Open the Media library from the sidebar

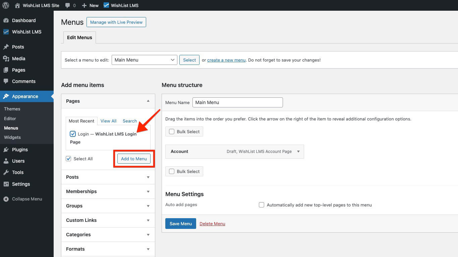18,58
